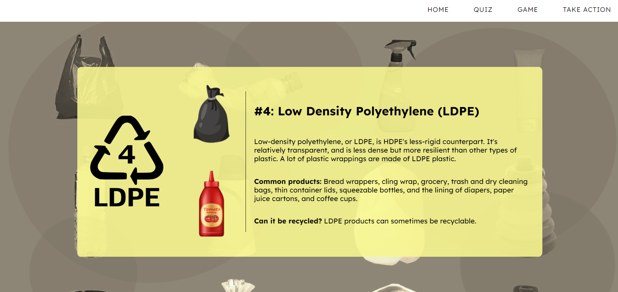Viewport: 618px width, 292px height.
Task: Click the 'Can it be recycled?' label
Action: click(x=288, y=221)
